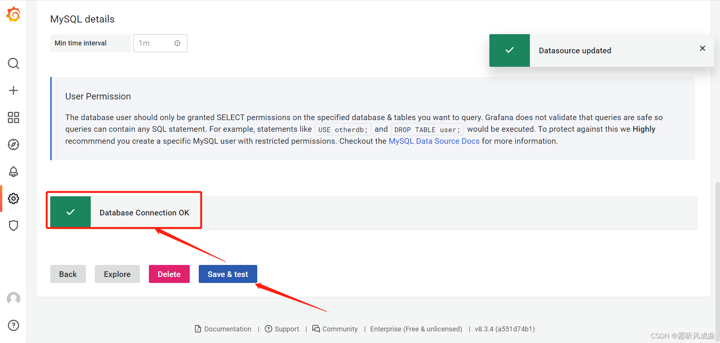Go Back to data sources list

(68, 274)
